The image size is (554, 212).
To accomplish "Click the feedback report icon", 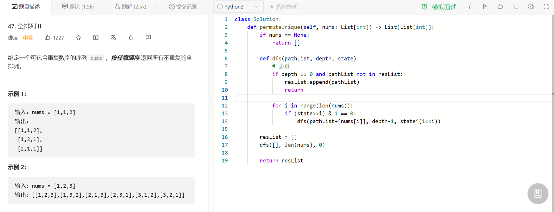I will click(148, 38).
